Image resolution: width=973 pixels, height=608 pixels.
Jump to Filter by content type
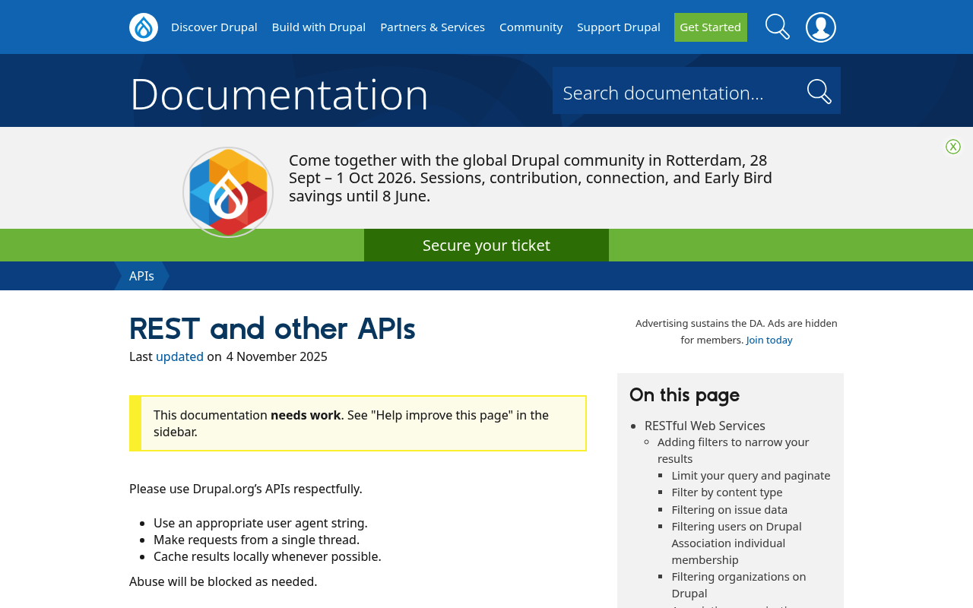(x=727, y=492)
